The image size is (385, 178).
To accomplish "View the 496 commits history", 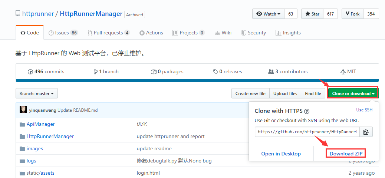I will click(x=46, y=72).
